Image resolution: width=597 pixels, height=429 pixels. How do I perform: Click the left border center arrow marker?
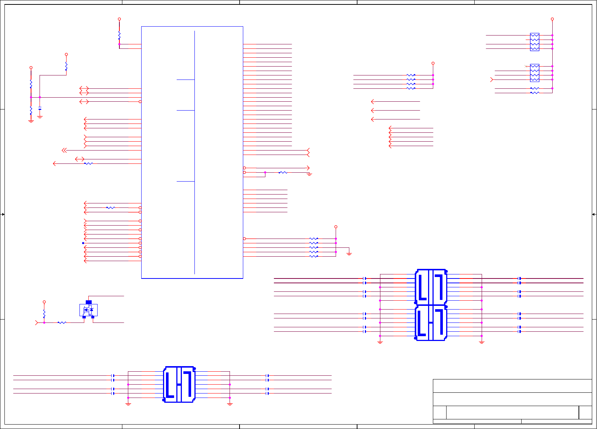click(3, 214)
